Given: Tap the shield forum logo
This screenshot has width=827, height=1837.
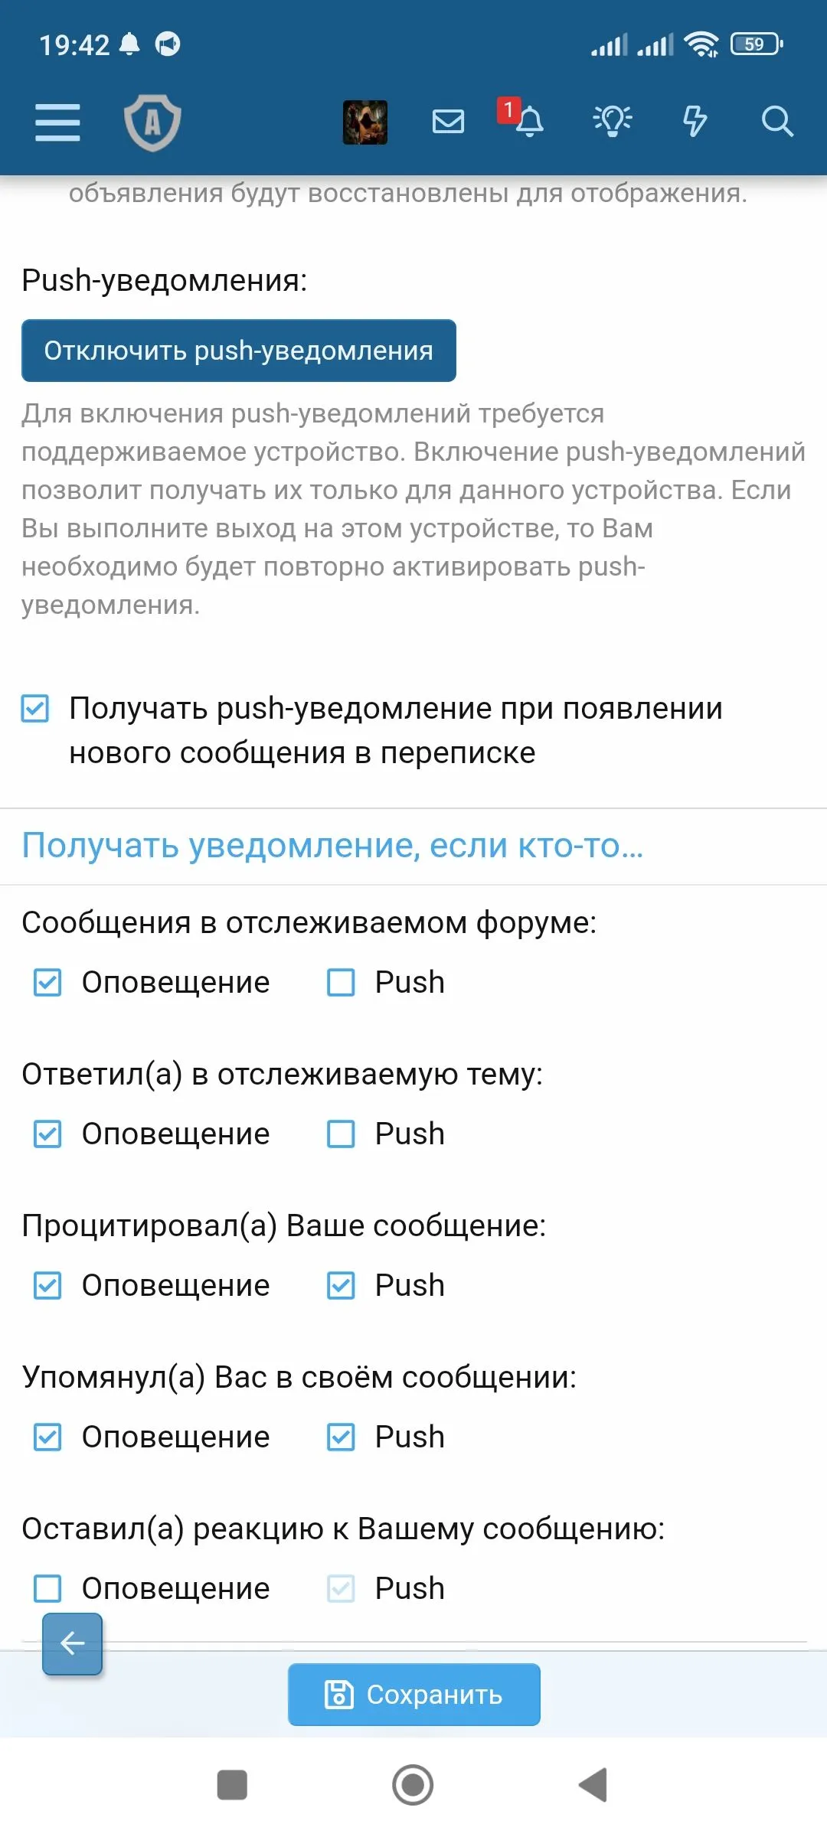Looking at the screenshot, I should 152,122.
